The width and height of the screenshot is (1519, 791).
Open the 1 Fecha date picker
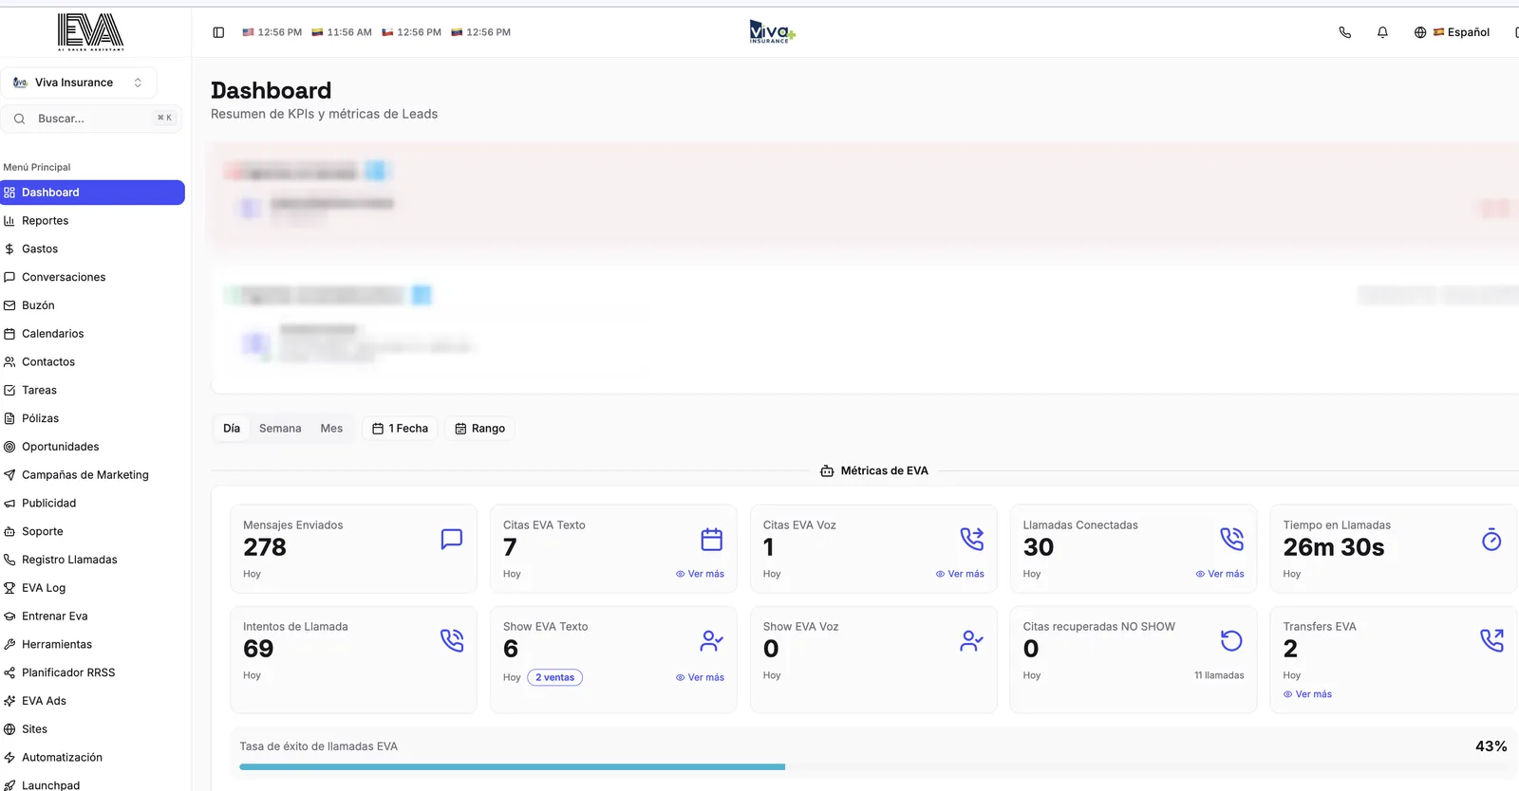(400, 429)
